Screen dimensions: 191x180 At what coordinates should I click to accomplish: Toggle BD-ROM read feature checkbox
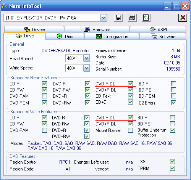point(173,96)
